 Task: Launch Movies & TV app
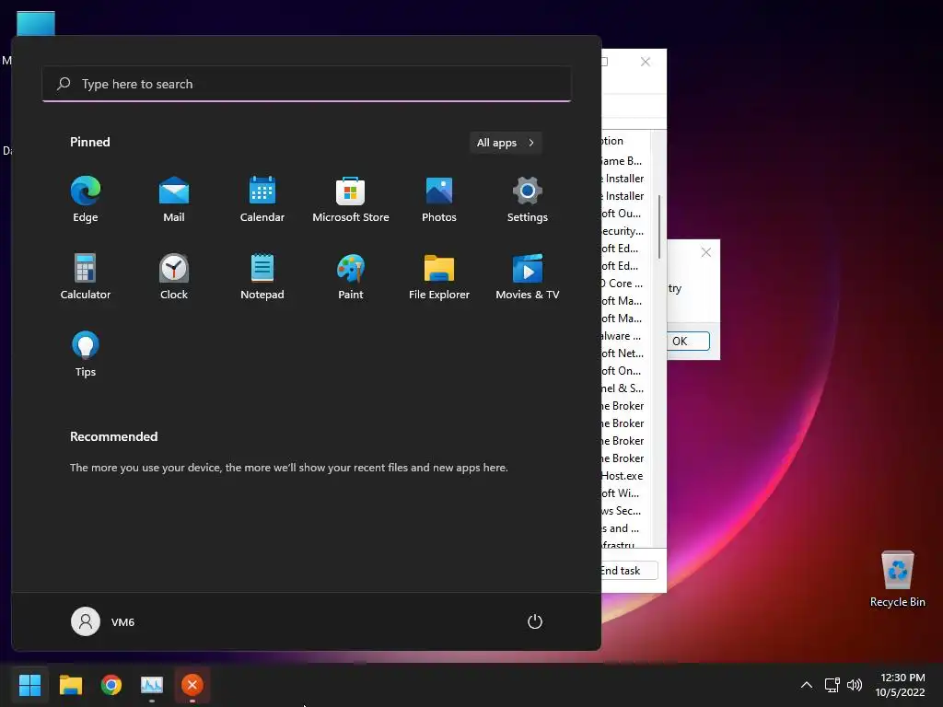[528, 277]
